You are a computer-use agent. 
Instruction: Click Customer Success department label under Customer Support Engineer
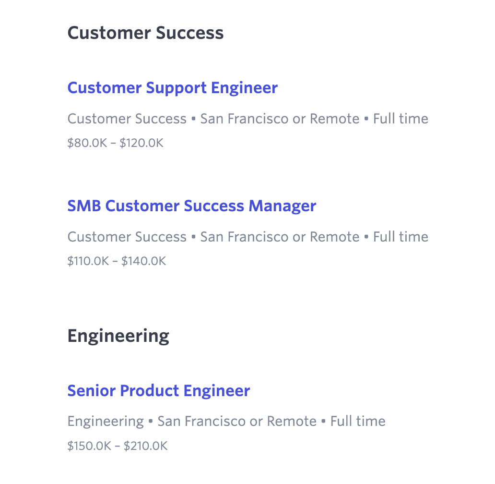tap(127, 119)
